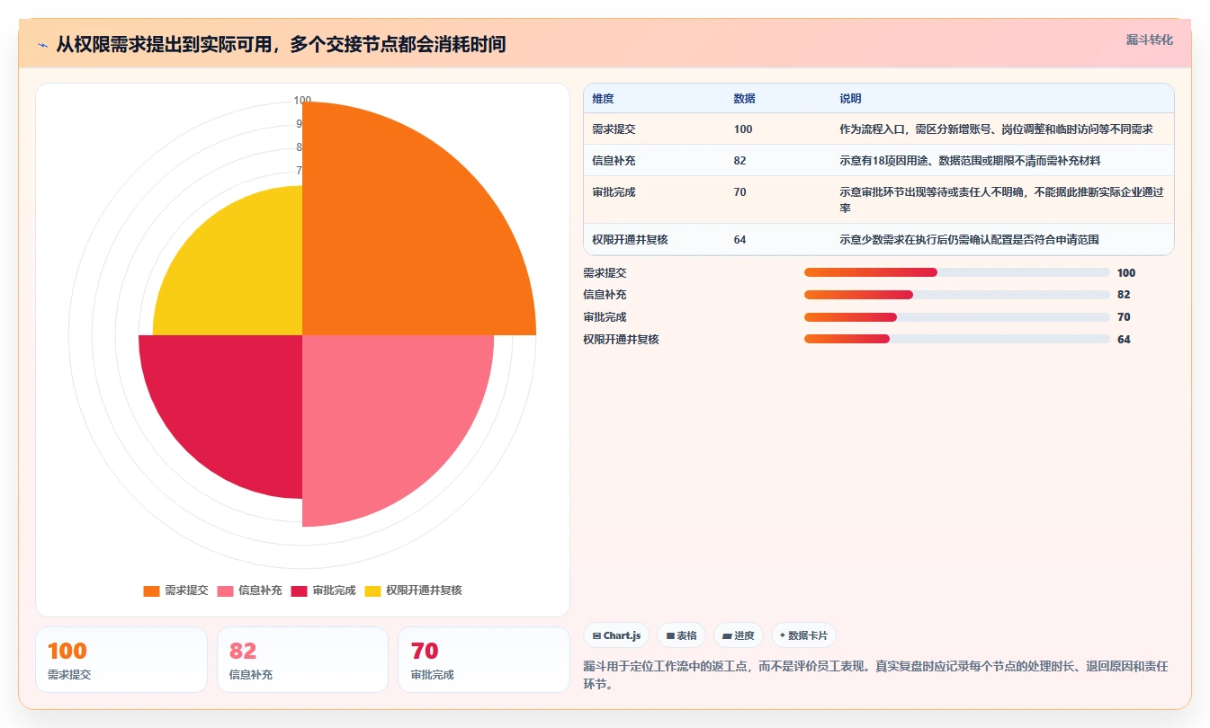Click the 进度 chip
Image resolution: width=1210 pixels, height=728 pixels.
click(x=739, y=635)
